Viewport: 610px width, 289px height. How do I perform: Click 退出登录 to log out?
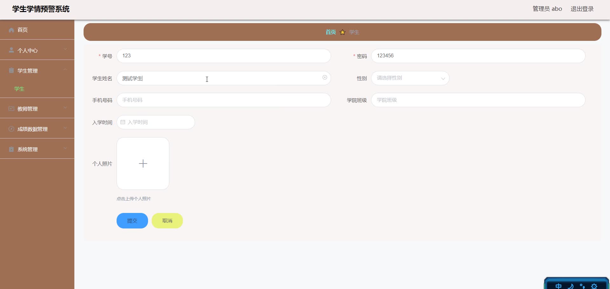pos(582,9)
